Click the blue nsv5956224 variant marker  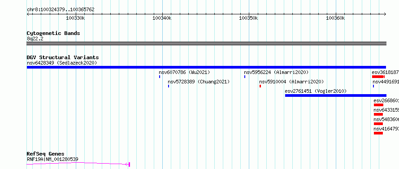pyautogui.click(x=245, y=77)
